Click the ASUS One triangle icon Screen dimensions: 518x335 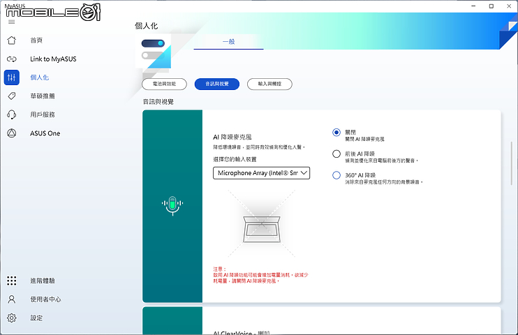point(12,133)
